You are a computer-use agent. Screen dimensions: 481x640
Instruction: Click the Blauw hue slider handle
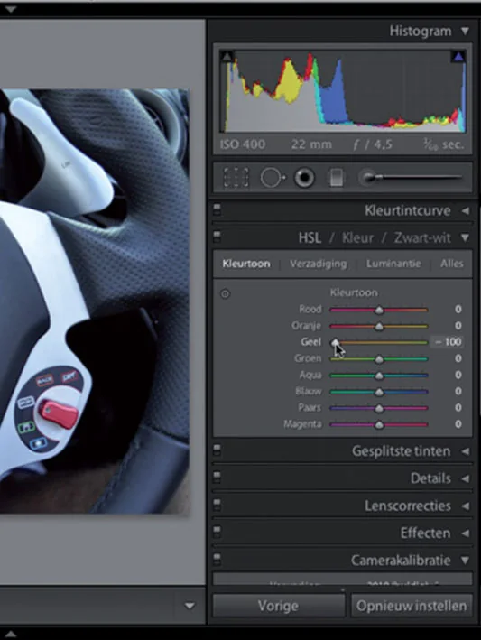[379, 392]
